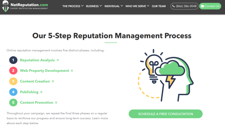Expand the double chevron beside Web Property Development
Screen dimensions: 225x135
coord(72,71)
